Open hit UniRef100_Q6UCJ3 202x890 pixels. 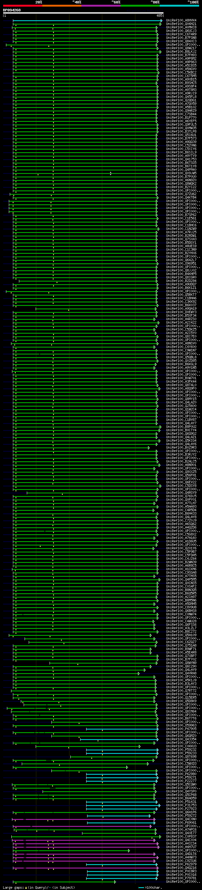pyautogui.click(x=181, y=31)
